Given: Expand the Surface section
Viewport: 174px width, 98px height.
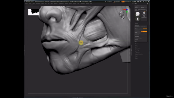Looking at the screenshot, I should (x=136, y=46).
